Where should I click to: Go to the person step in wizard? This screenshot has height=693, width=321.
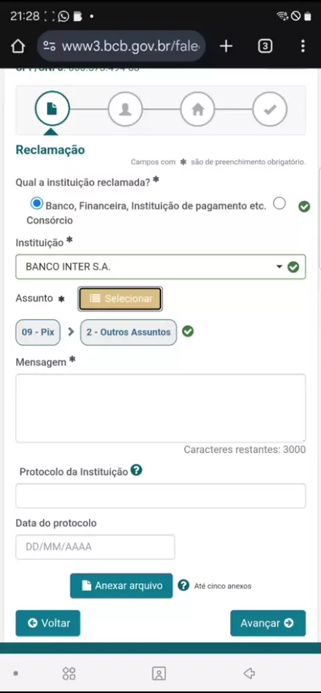tap(125, 109)
